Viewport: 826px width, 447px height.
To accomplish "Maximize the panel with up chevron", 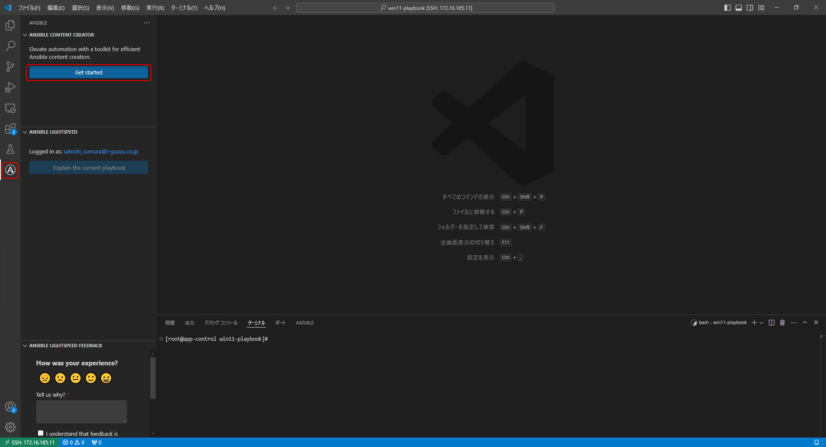I will (805, 323).
